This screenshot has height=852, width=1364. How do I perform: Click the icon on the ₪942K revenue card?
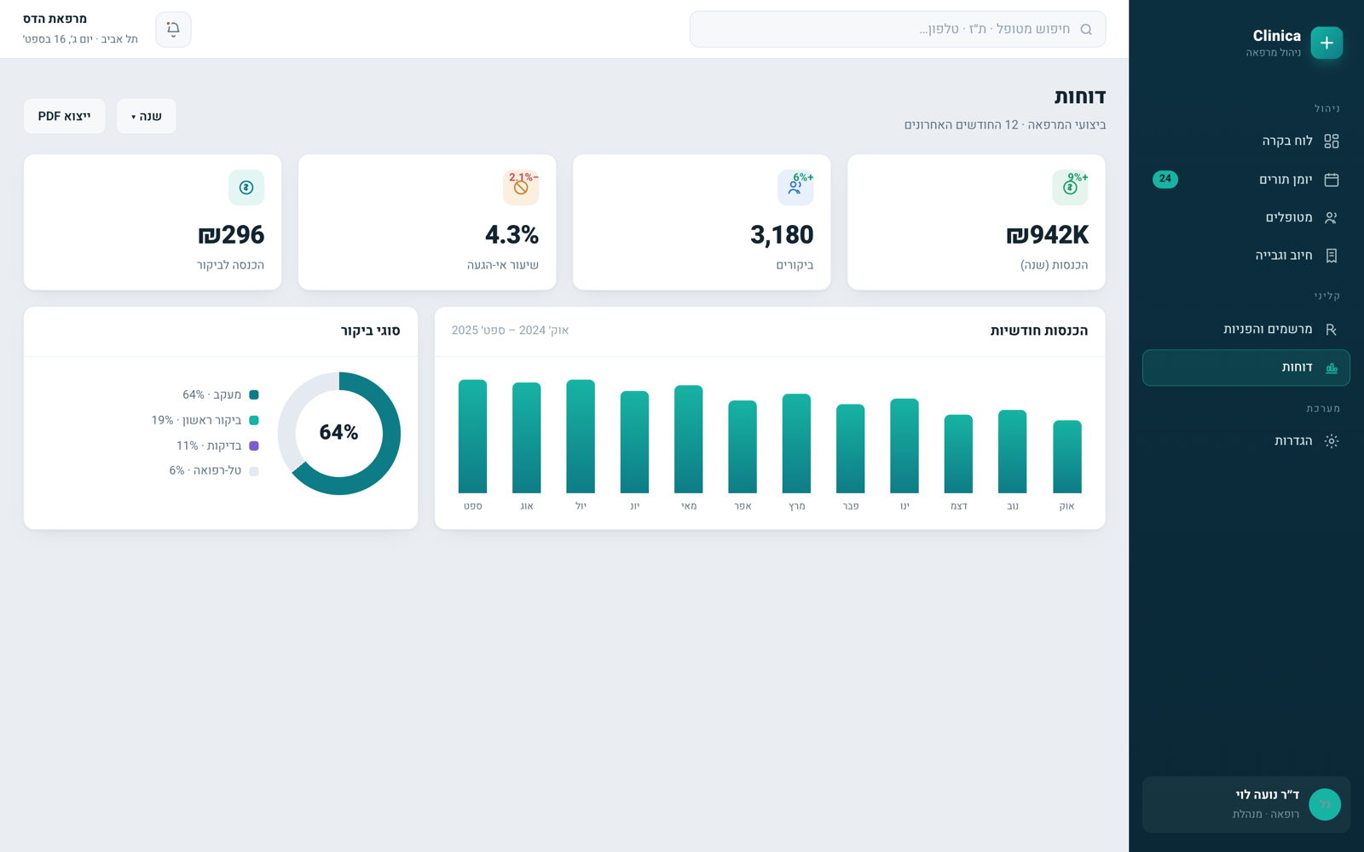1070,187
